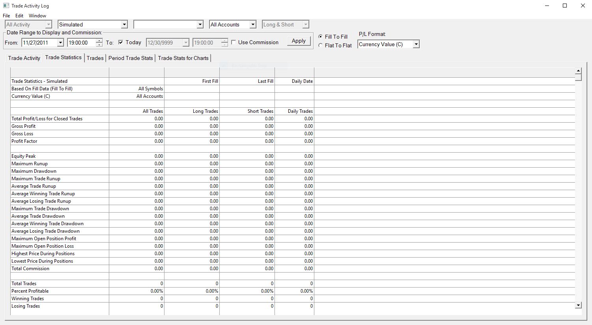Decrease the From time with spinner down arrow

click(99, 45)
